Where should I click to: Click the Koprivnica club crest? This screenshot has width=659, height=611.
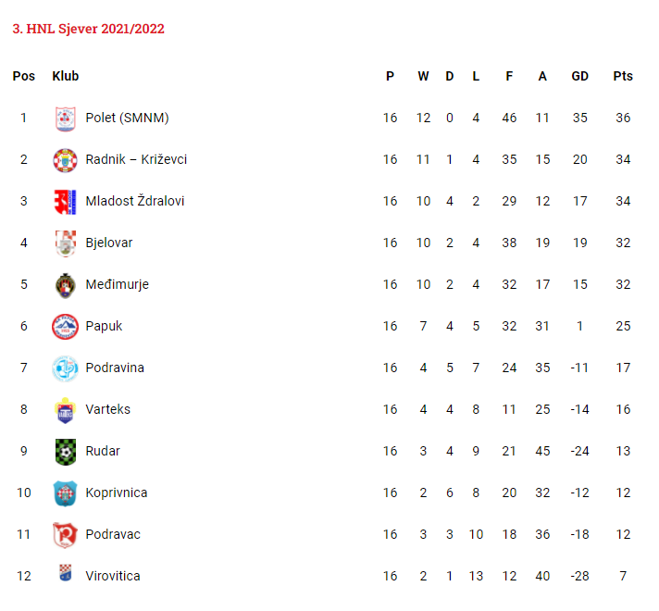point(65,493)
